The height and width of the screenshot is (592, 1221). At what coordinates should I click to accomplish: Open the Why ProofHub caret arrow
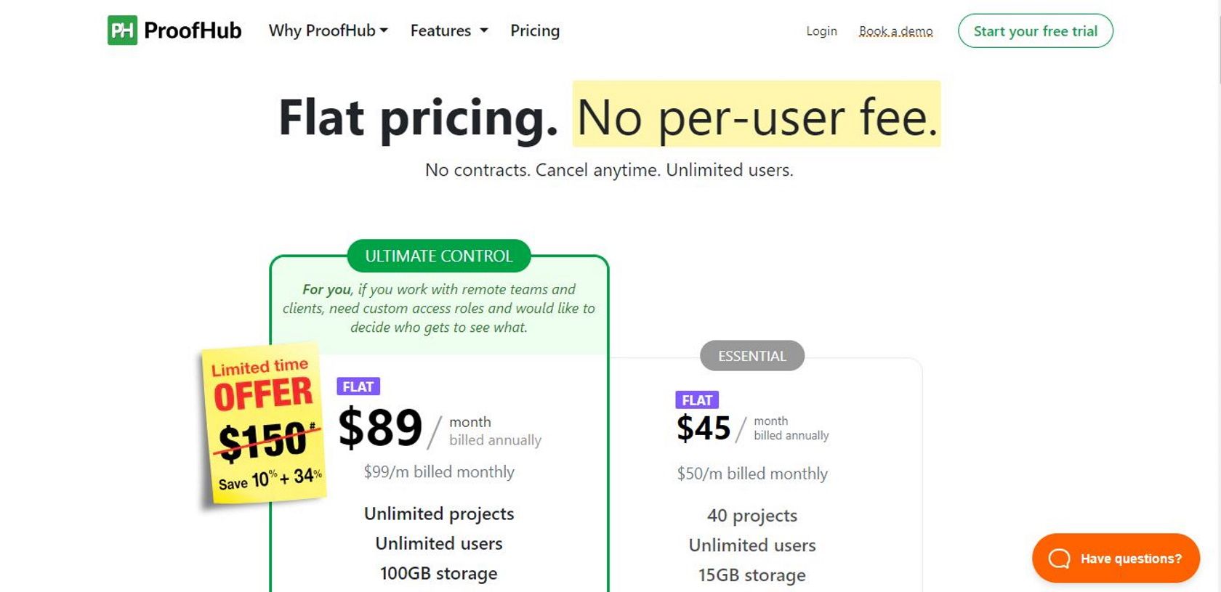point(384,31)
